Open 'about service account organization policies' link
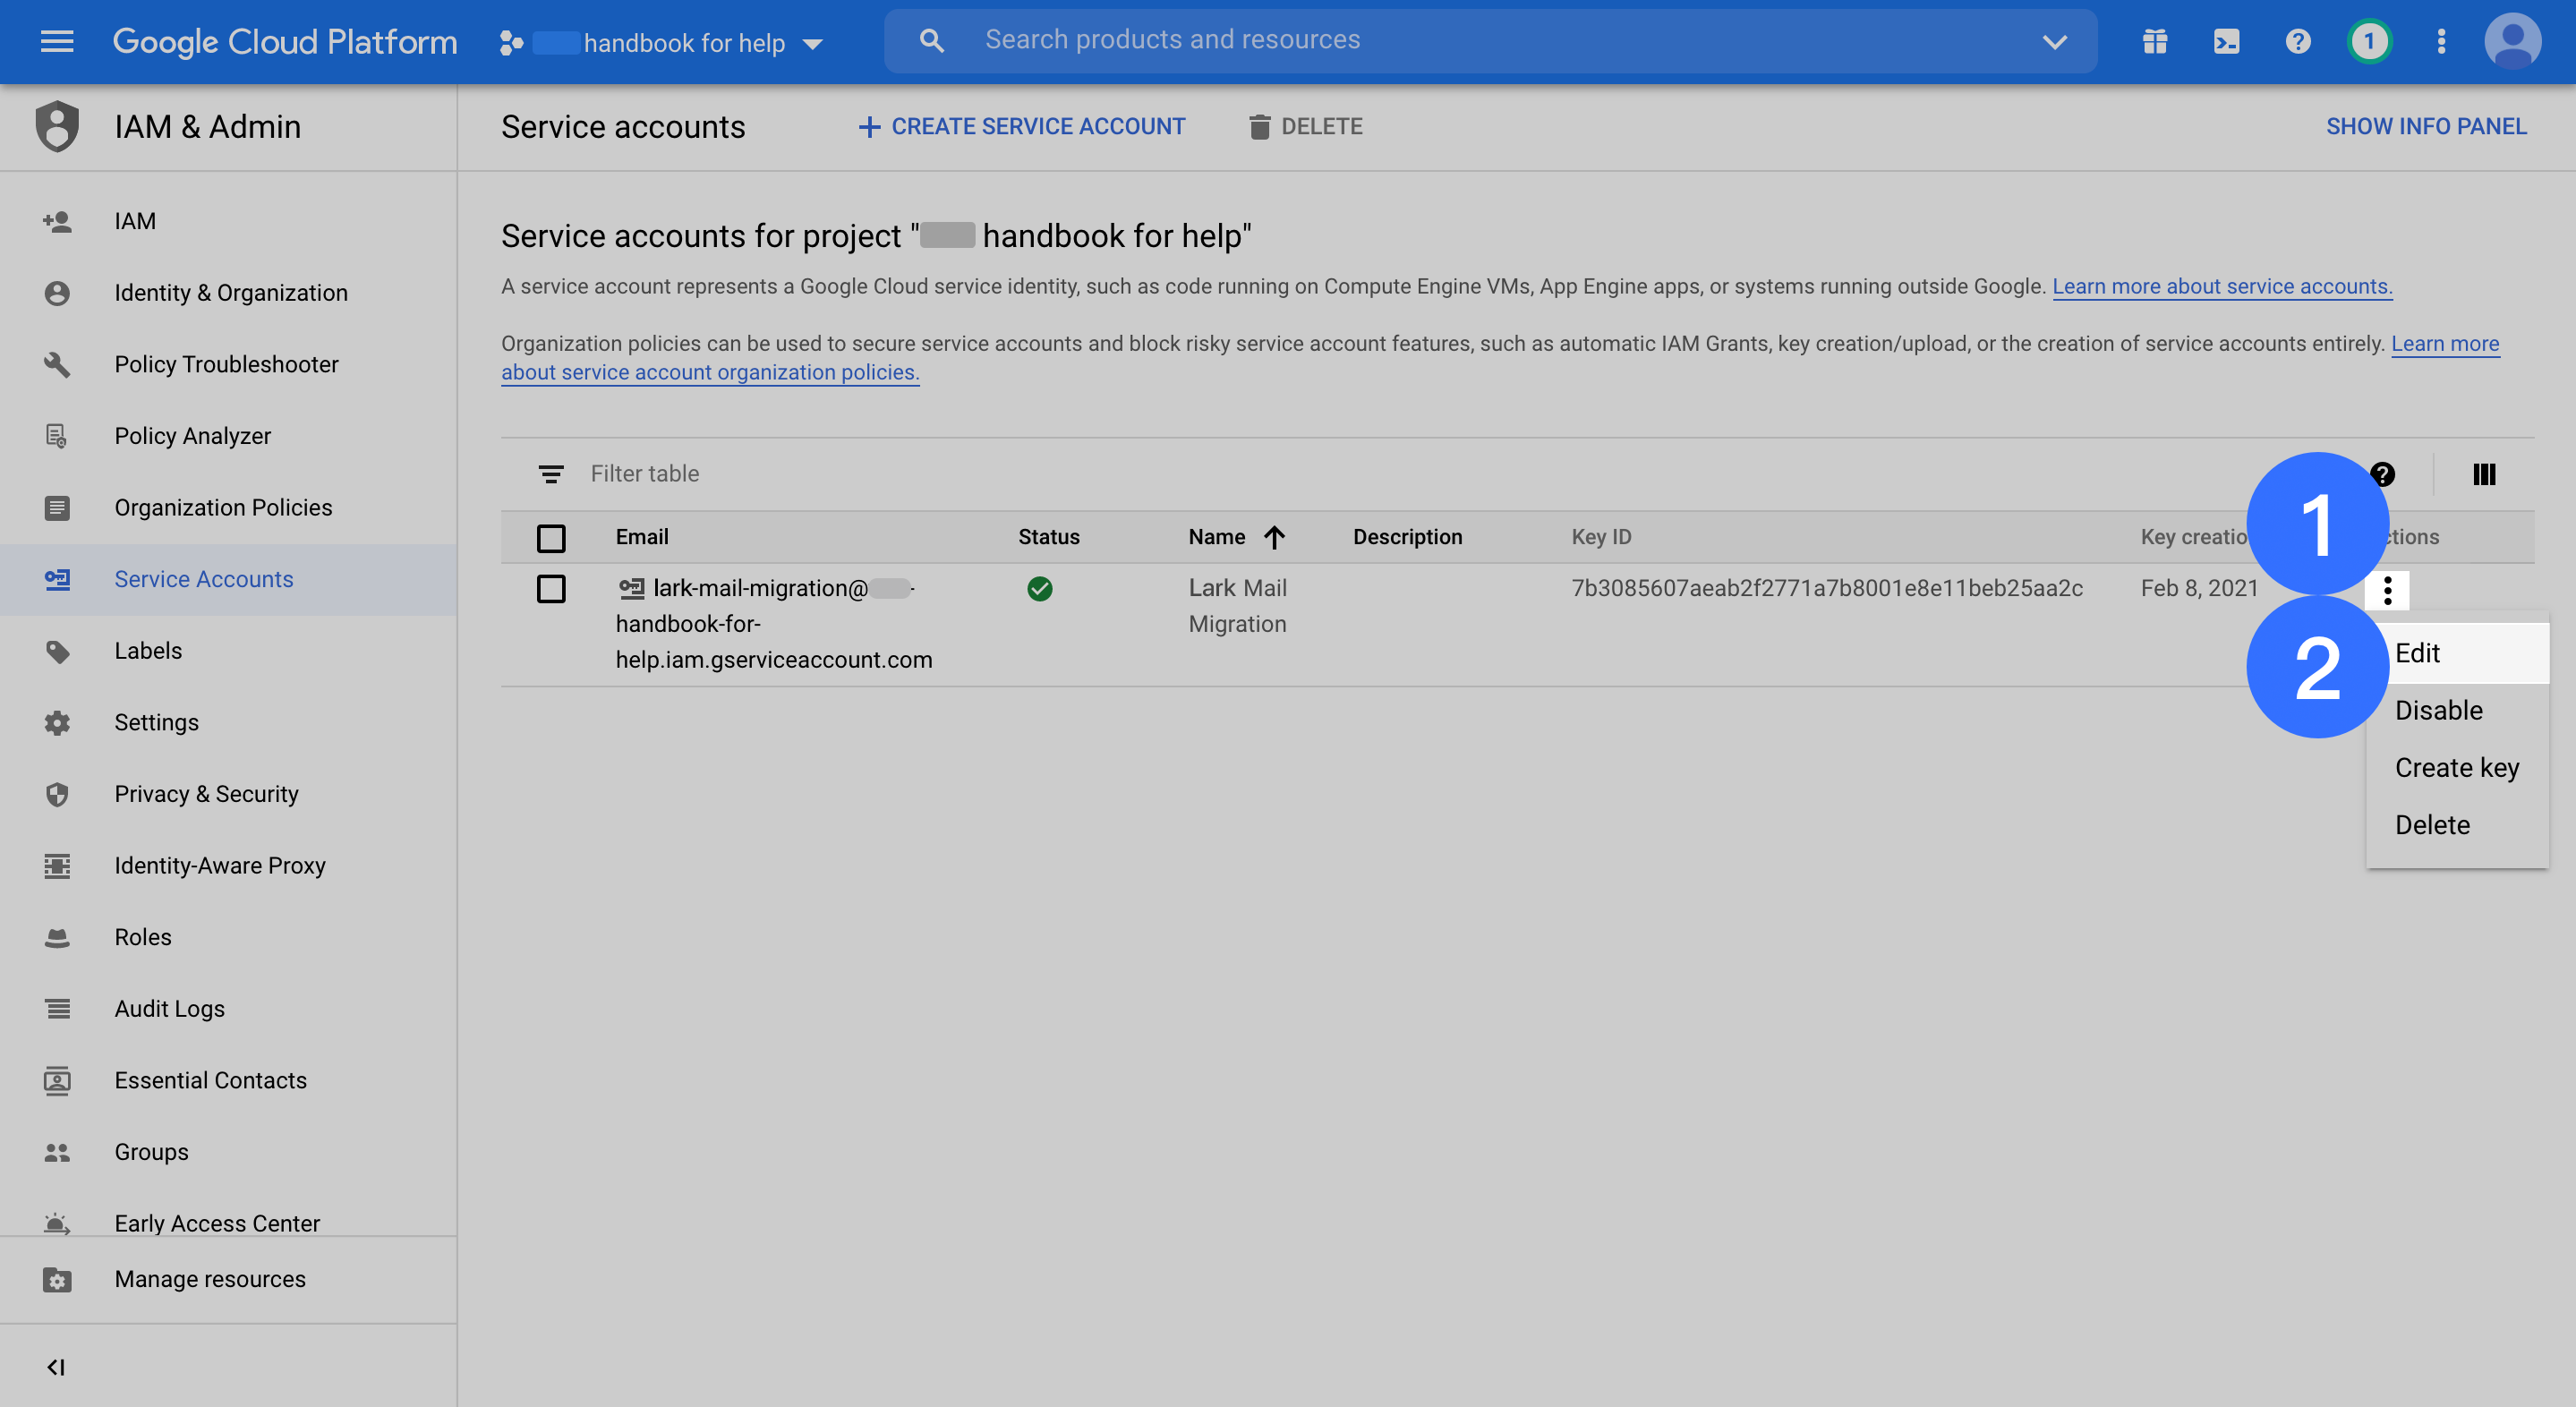 point(710,372)
